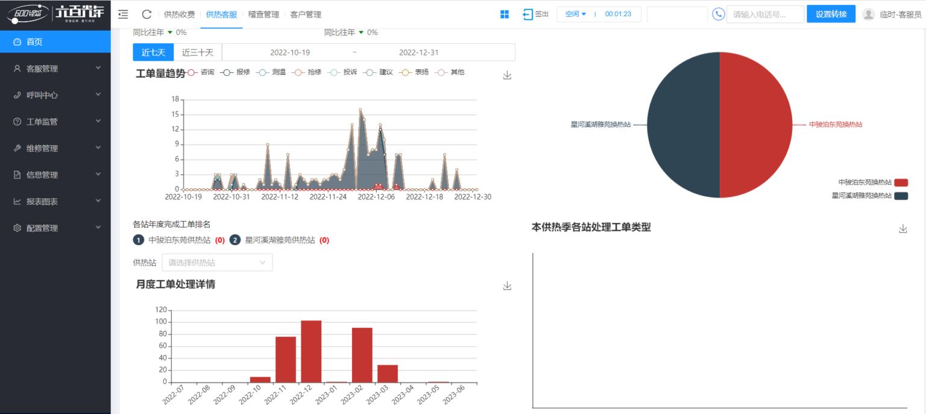This screenshot has width=926, height=414.
Task: Open the 空闲 status dropdown
Action: pos(576,14)
